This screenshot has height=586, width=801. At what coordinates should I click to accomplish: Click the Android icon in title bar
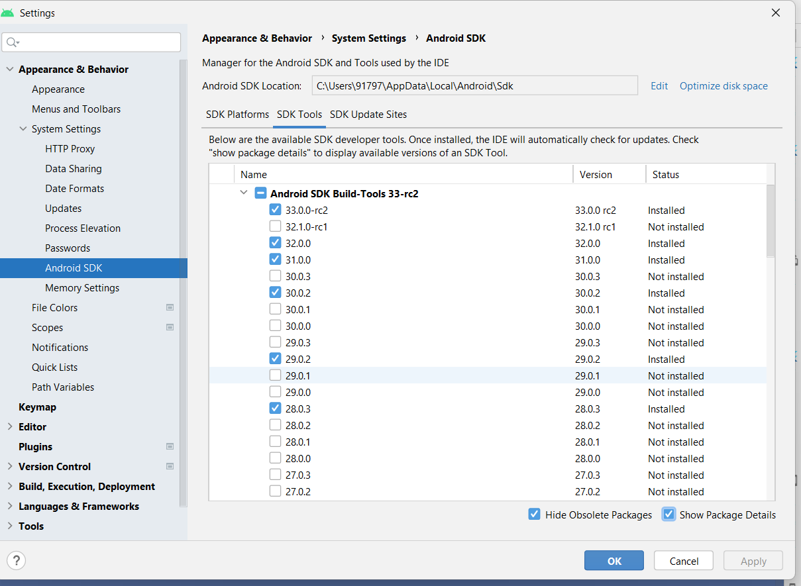tap(8, 13)
